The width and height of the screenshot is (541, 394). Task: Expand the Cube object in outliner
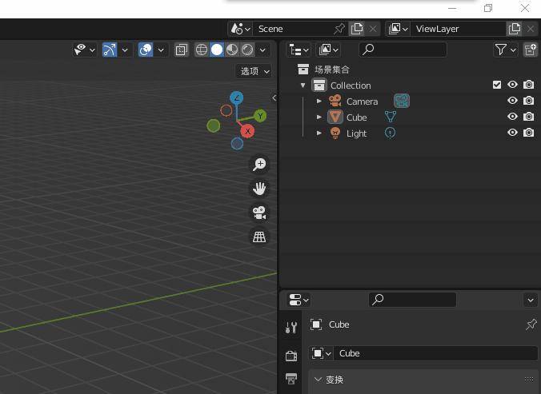319,117
